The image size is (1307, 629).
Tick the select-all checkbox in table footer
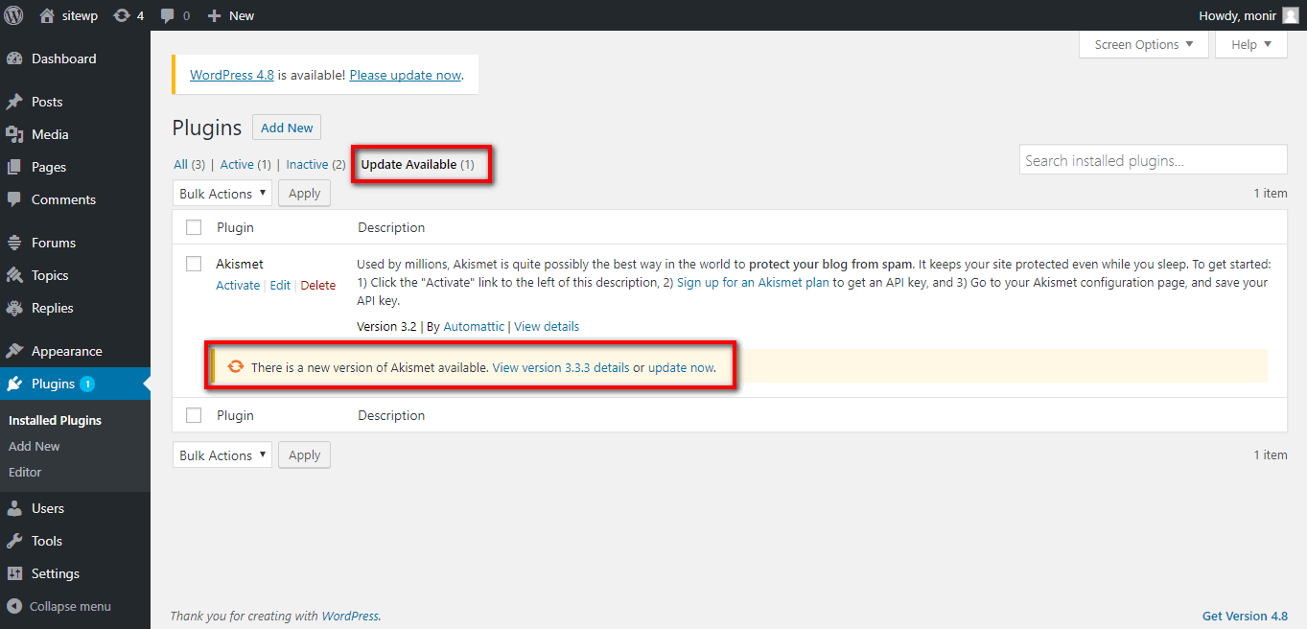194,415
